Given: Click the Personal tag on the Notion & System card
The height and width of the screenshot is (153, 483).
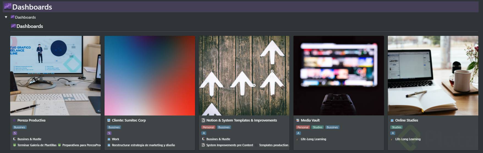Looking at the screenshot, I should pyautogui.click(x=208, y=127).
